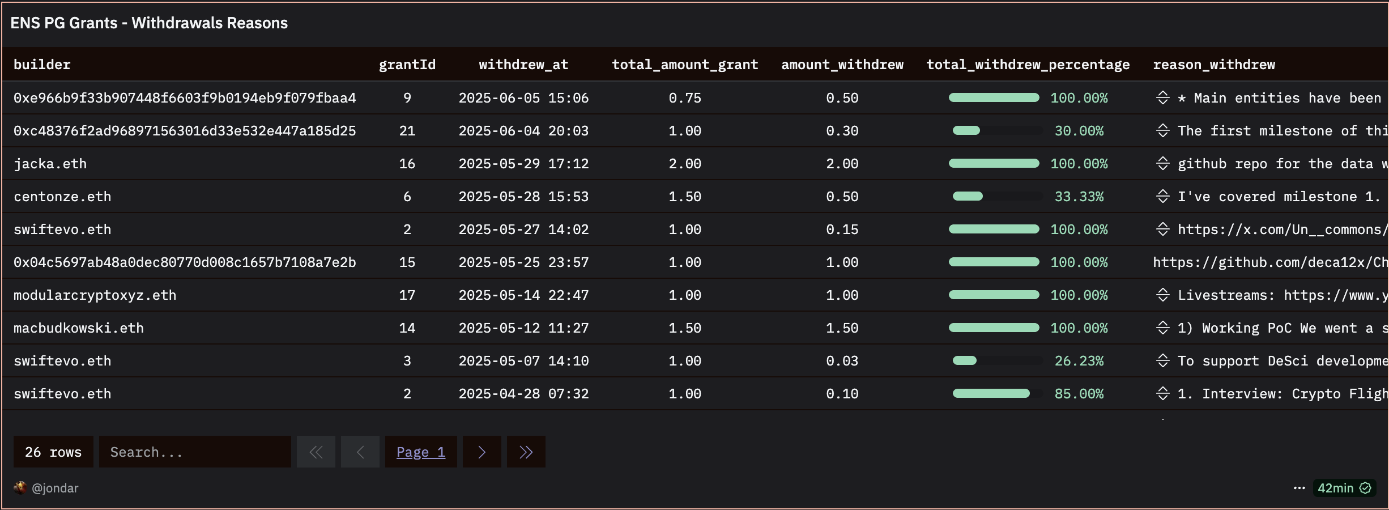Click grantId value 17

coord(407,295)
